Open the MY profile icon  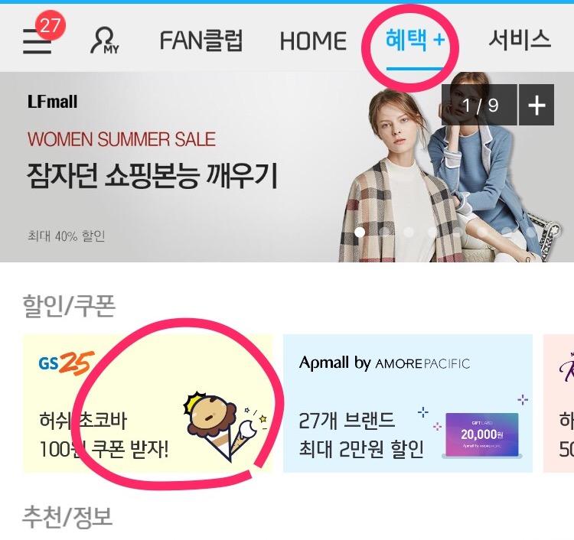click(x=105, y=41)
